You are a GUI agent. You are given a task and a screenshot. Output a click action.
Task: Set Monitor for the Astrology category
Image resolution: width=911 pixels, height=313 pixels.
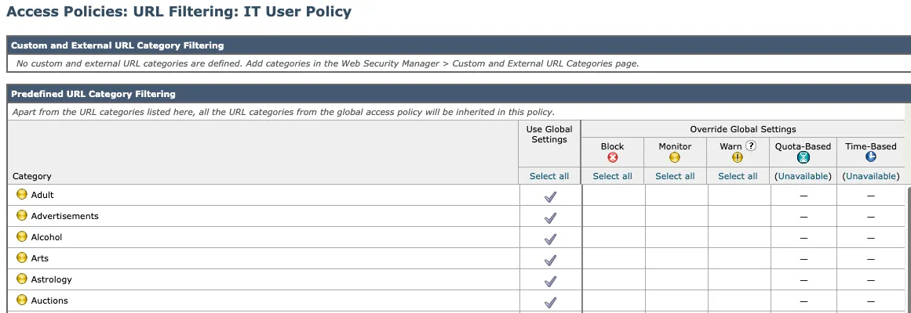[x=676, y=280]
